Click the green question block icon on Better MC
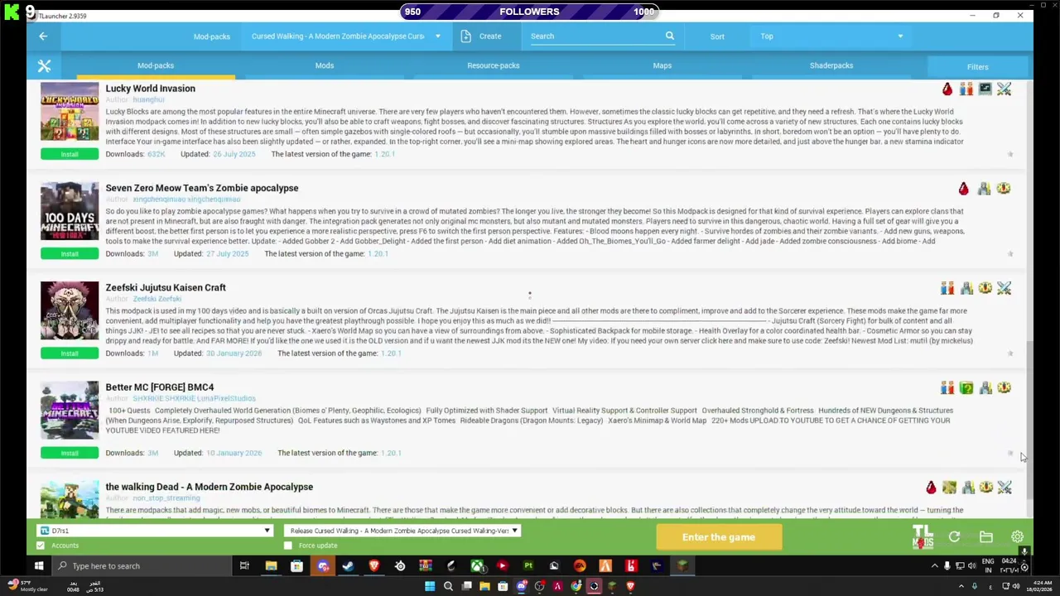1060x596 pixels. tap(966, 387)
